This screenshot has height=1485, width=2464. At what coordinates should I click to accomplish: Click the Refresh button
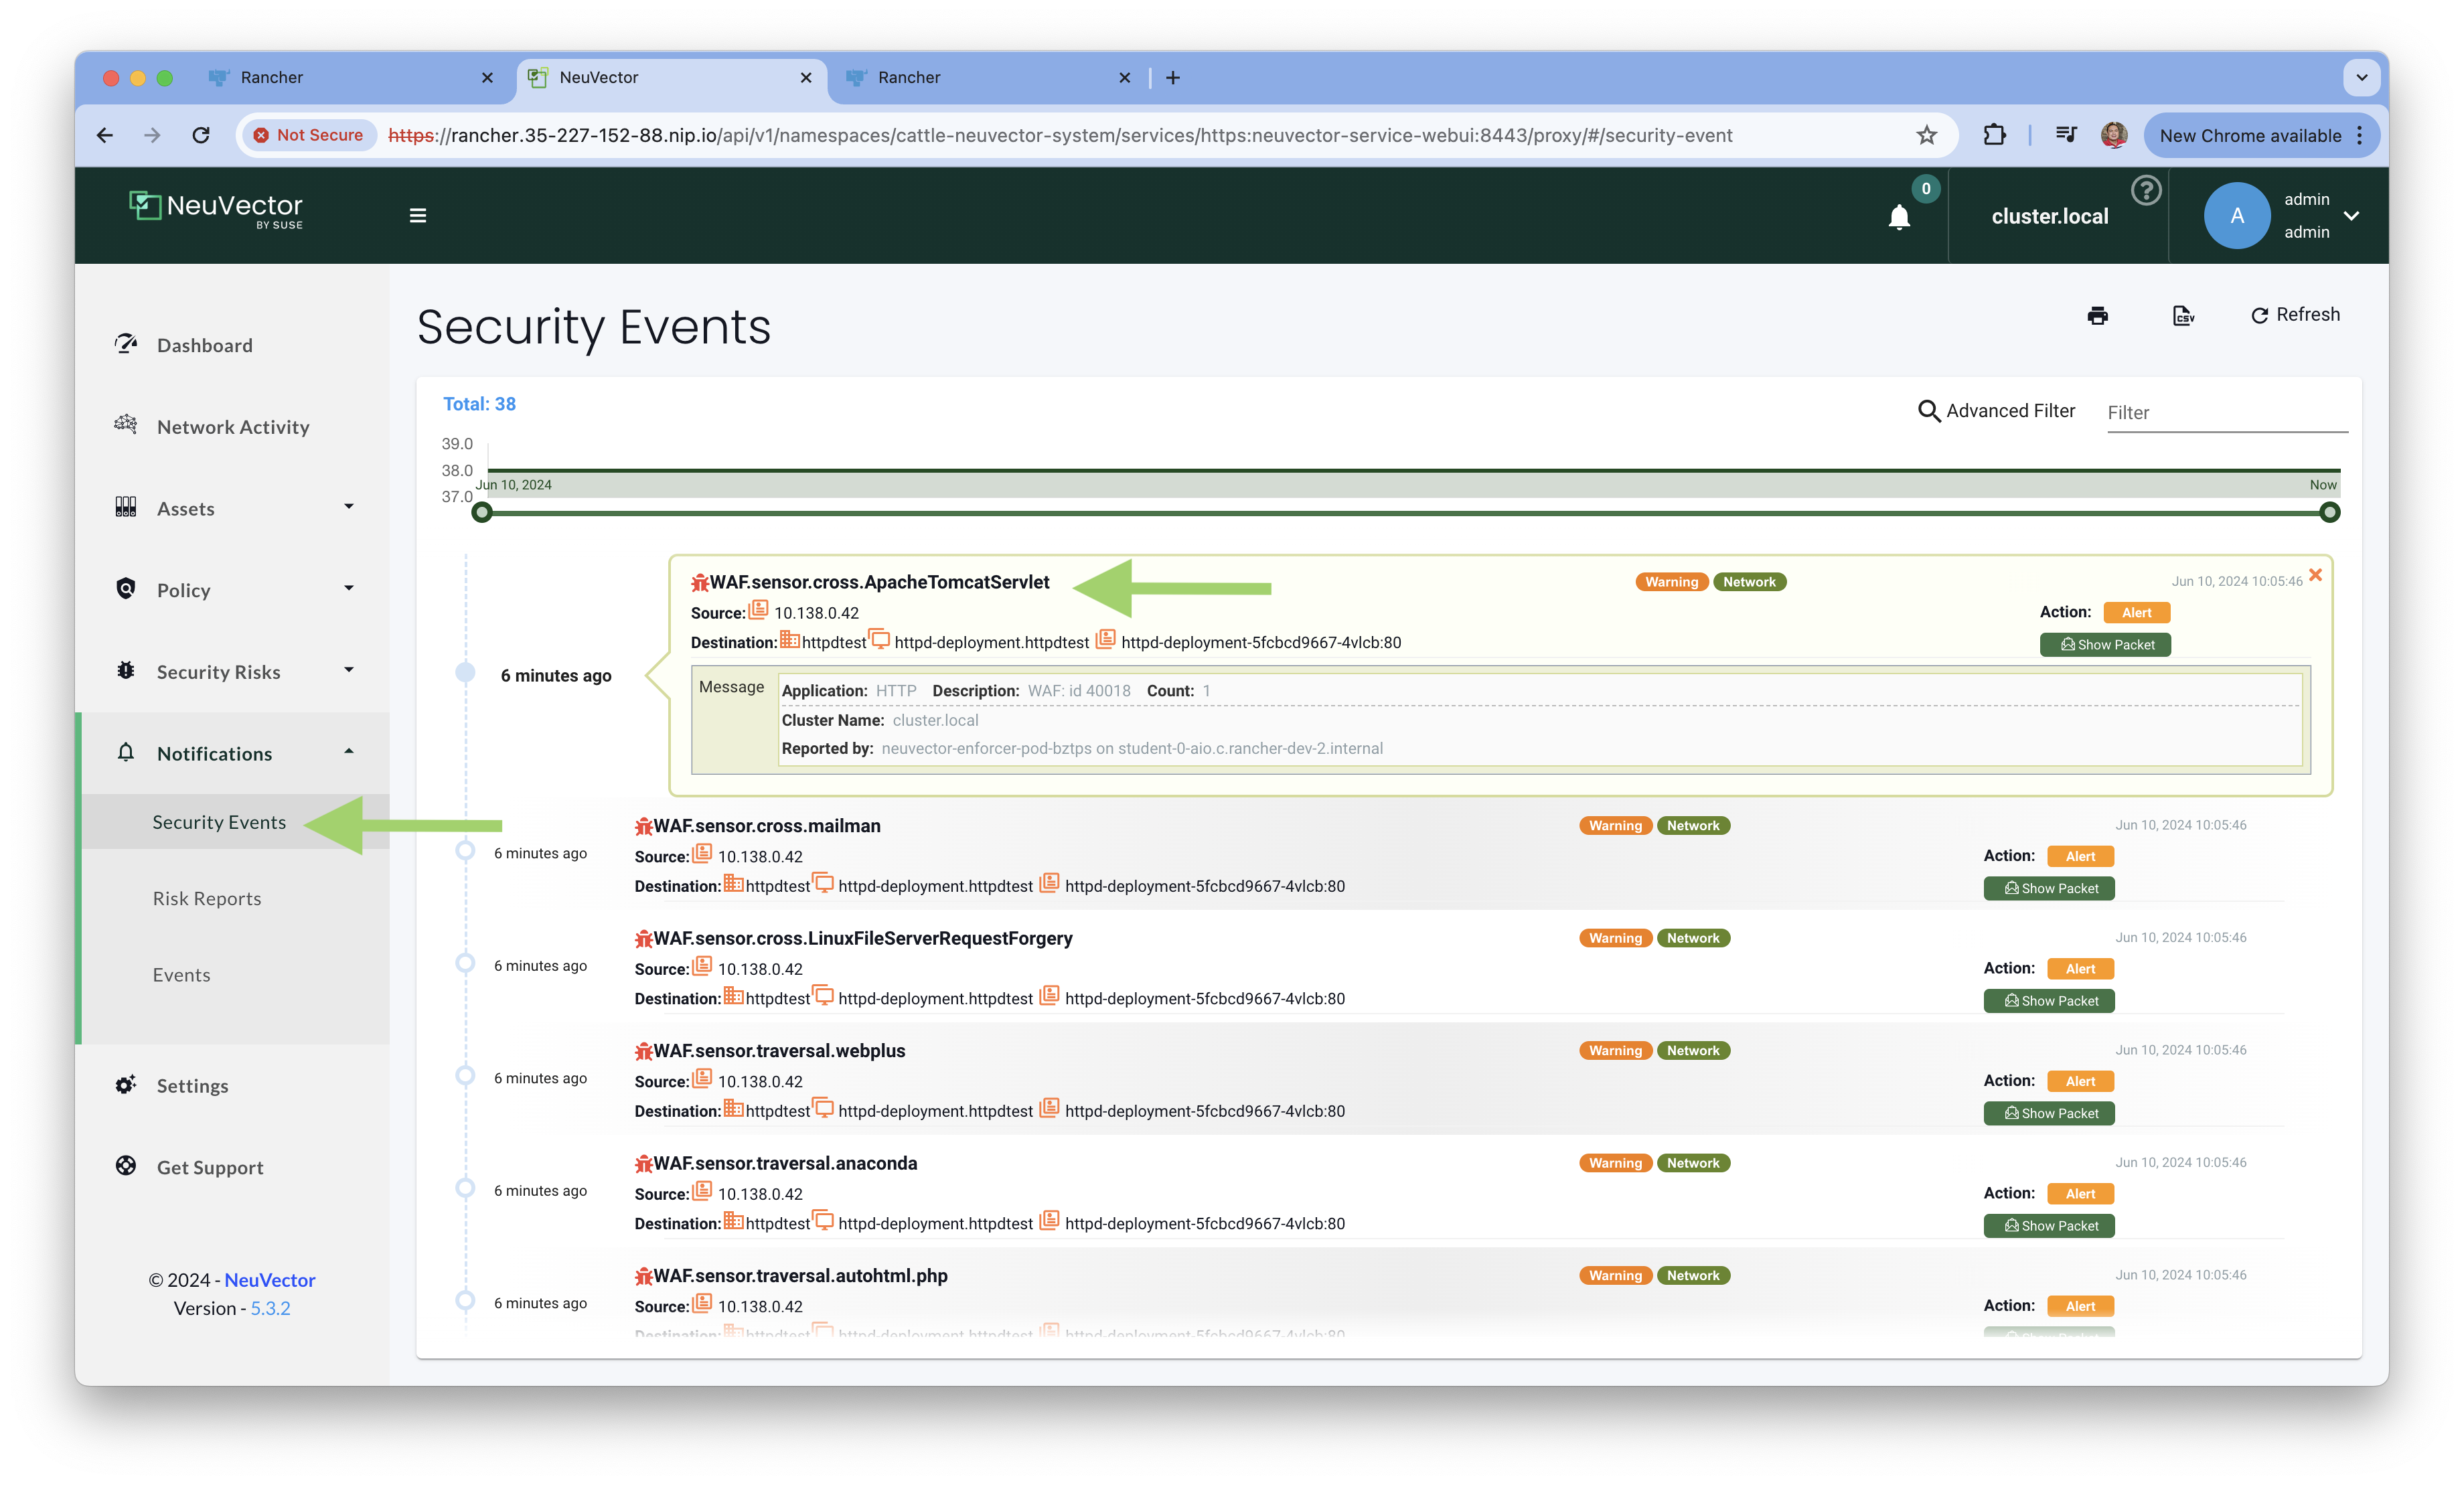click(x=2295, y=315)
